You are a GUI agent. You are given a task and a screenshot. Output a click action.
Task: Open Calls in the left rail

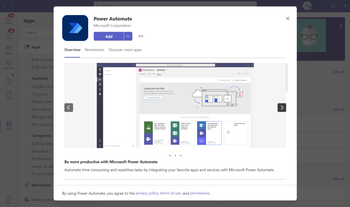point(9,80)
